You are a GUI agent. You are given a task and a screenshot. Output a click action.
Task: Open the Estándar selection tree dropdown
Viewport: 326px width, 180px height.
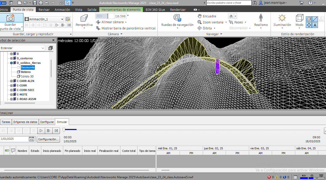43,48
